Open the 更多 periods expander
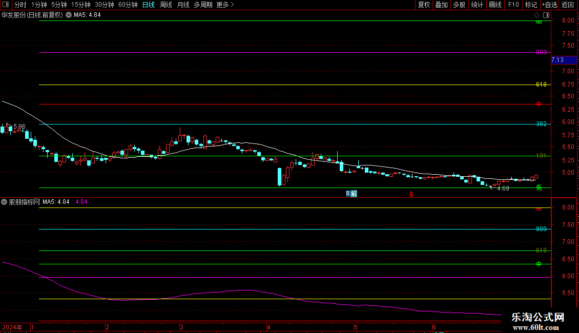The image size is (579, 333). pyautogui.click(x=225, y=5)
